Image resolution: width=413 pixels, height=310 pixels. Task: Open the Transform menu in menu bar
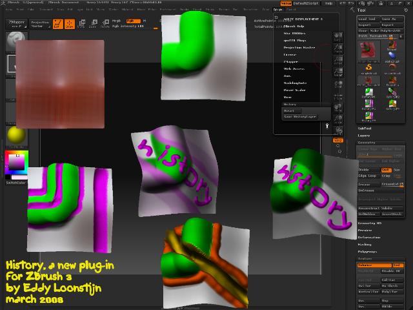tap(250, 10)
